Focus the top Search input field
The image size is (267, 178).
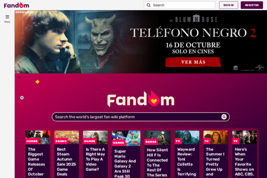[x=179, y=5]
